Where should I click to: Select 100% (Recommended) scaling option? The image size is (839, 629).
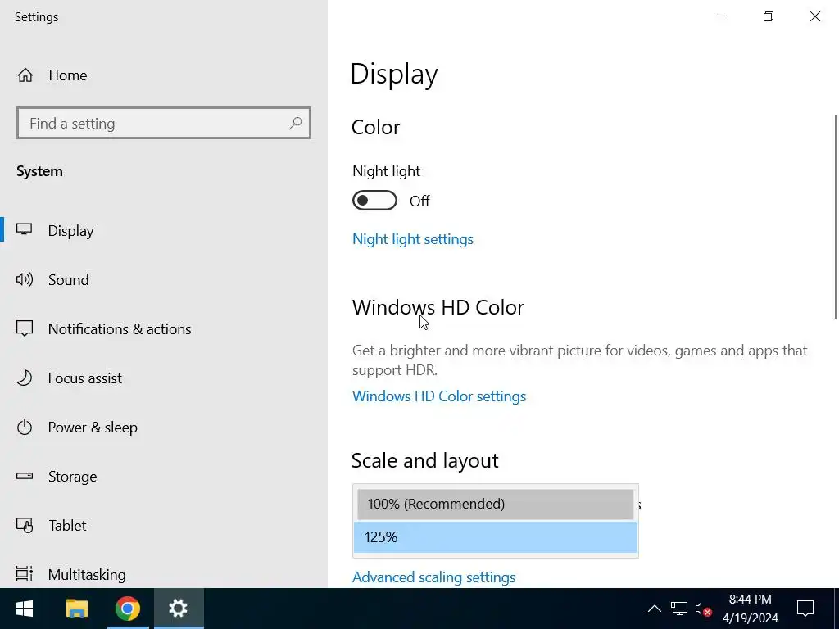point(495,504)
